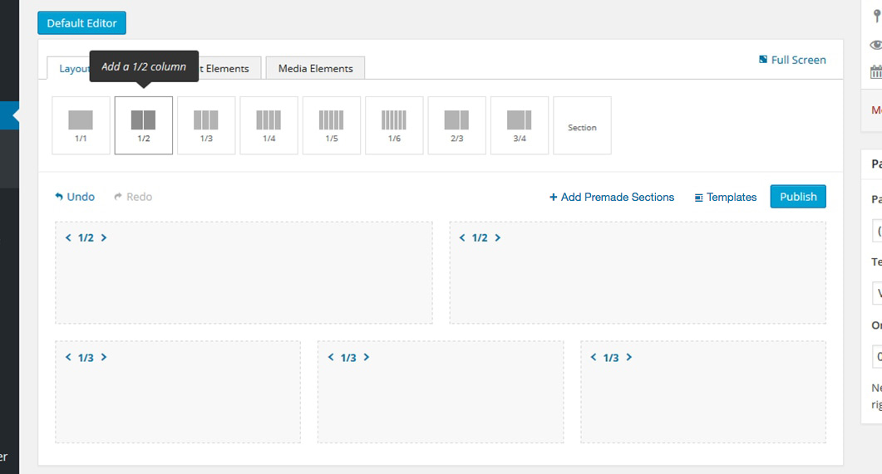Screen dimensions: 882x474
Task: Add a 2/3 column layout element
Action: (x=456, y=125)
